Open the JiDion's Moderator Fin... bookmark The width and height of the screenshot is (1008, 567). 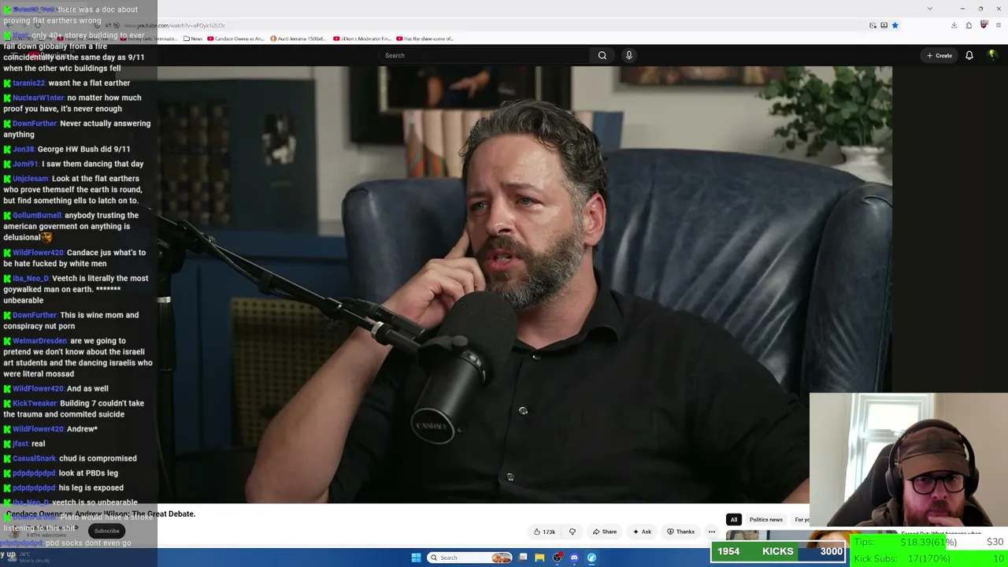362,39
